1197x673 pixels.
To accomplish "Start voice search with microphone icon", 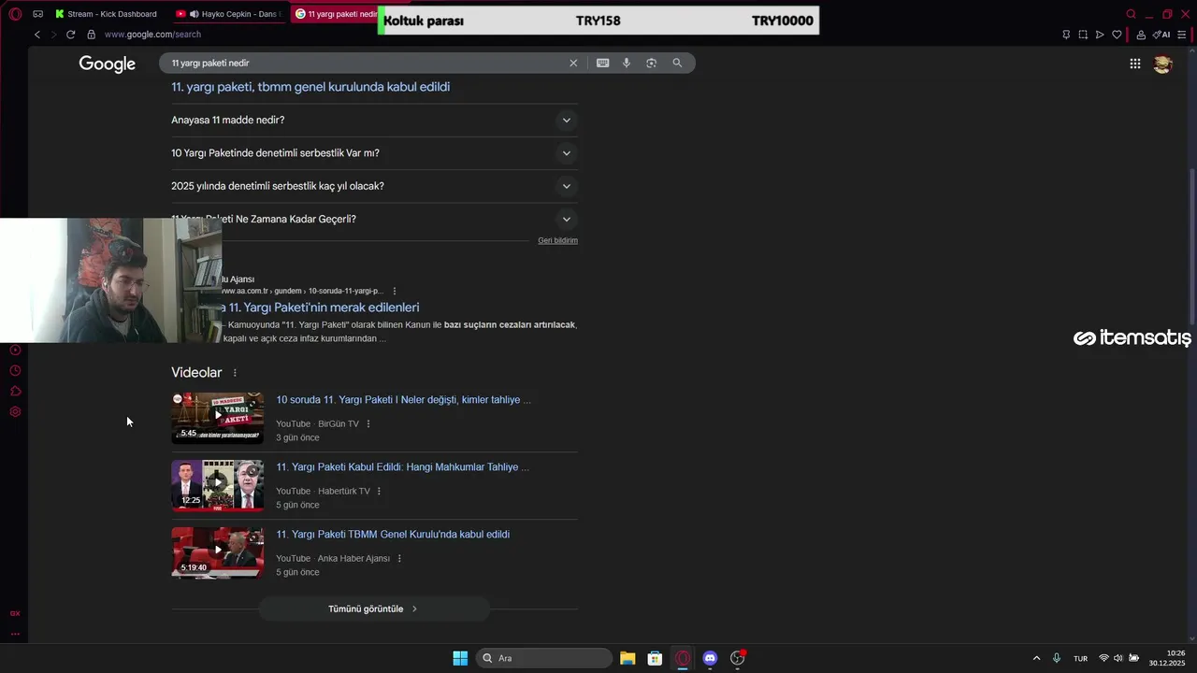I will click(x=627, y=63).
